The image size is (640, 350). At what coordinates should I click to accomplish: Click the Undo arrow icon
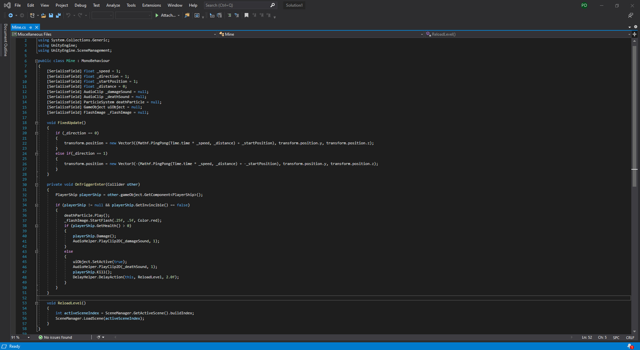(68, 15)
